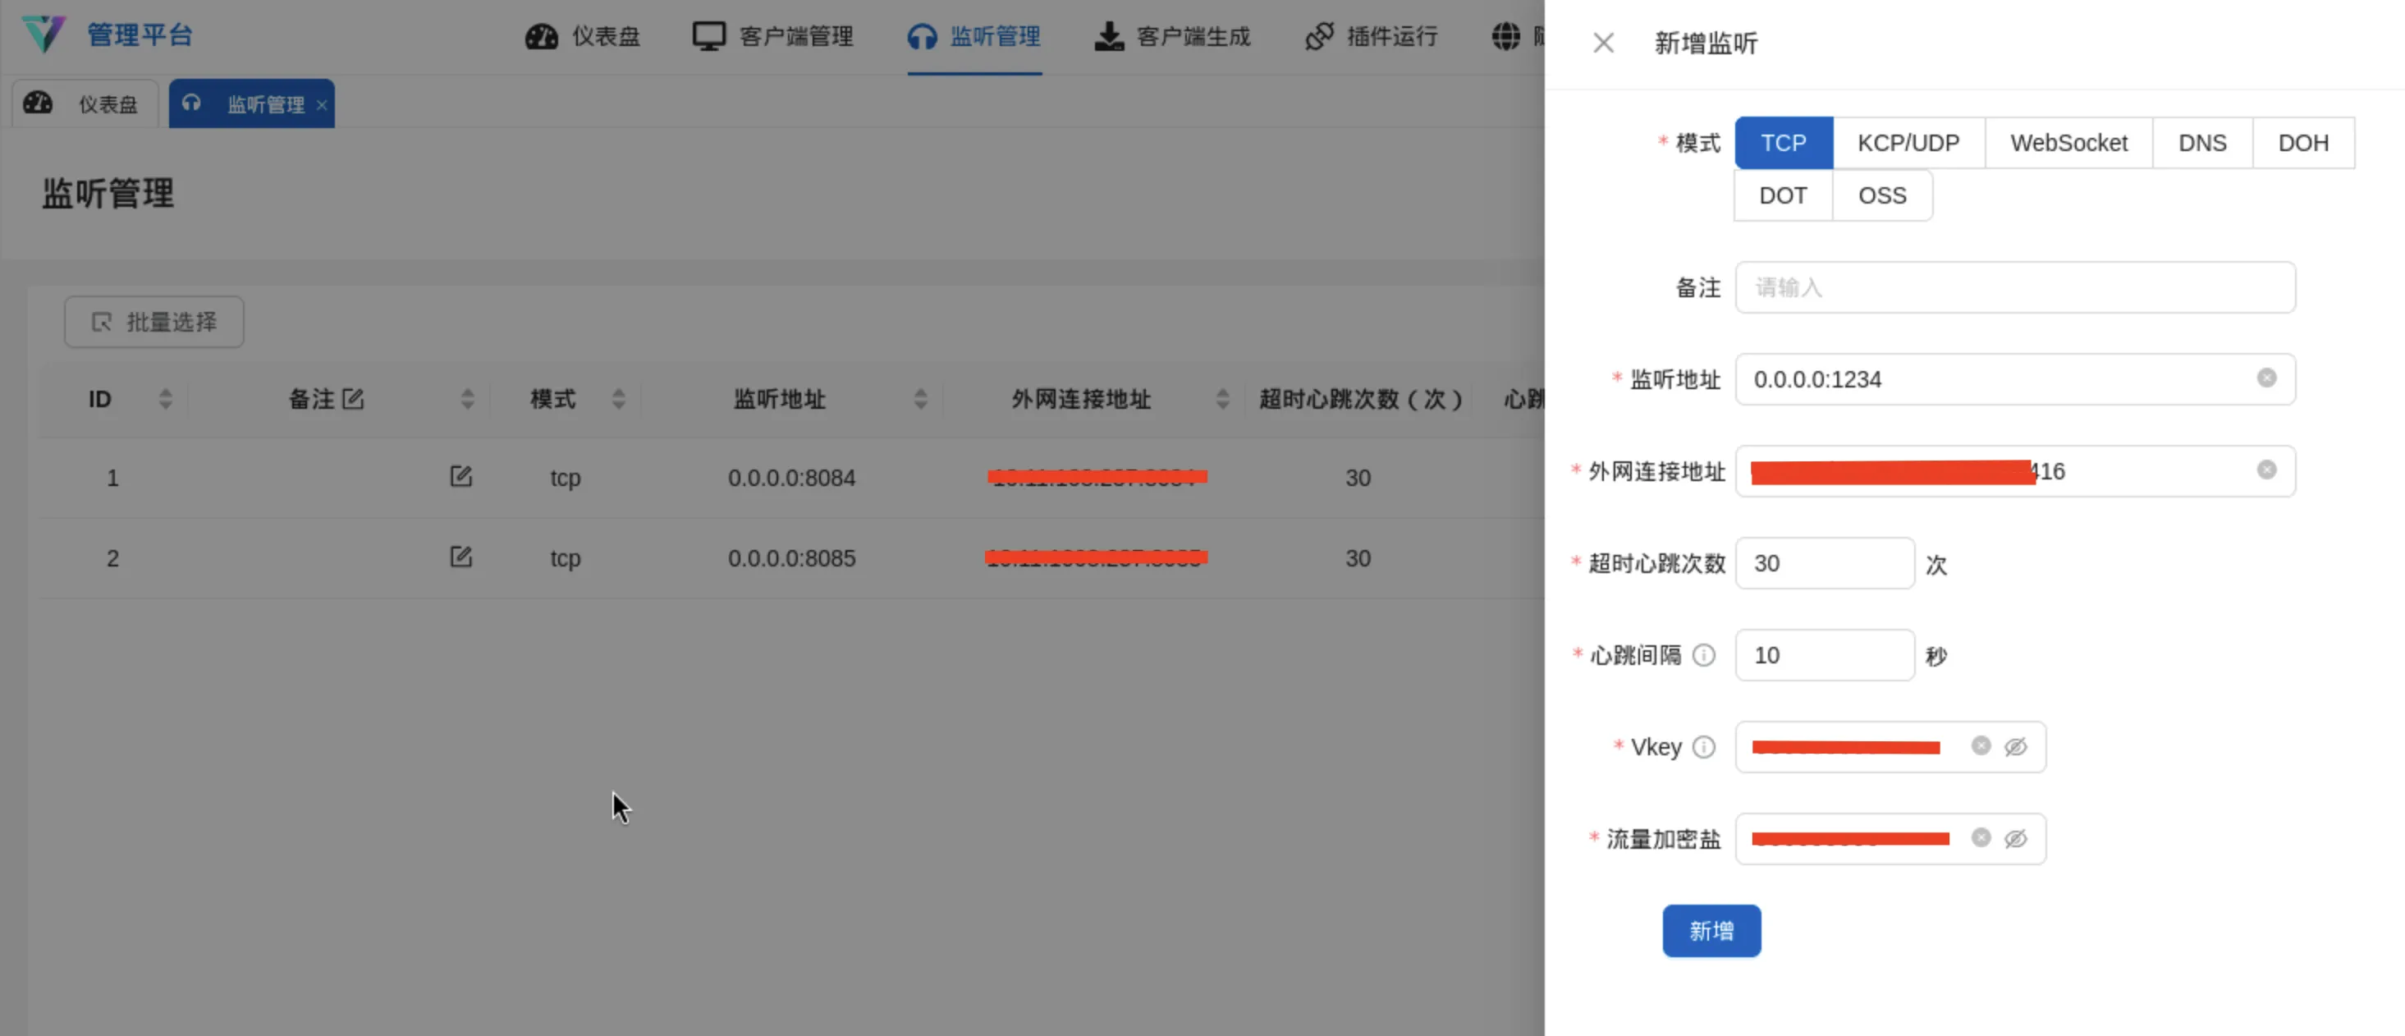The height and width of the screenshot is (1036, 2405).
Task: Click the 备注 text input field
Action: pyautogui.click(x=2013, y=287)
